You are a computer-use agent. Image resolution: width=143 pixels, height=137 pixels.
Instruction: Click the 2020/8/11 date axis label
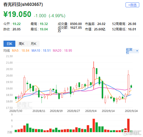pos(39,111)
